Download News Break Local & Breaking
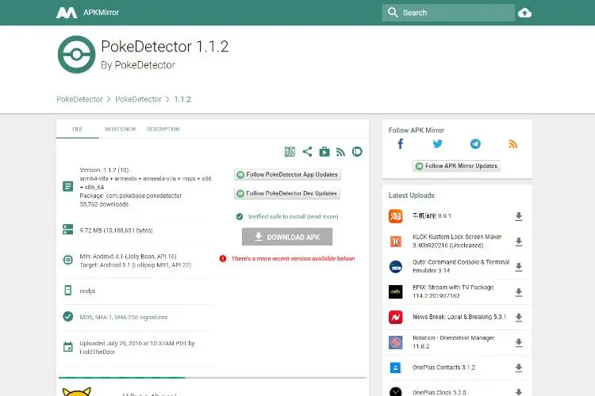This screenshot has width=595, height=396. 519,318
